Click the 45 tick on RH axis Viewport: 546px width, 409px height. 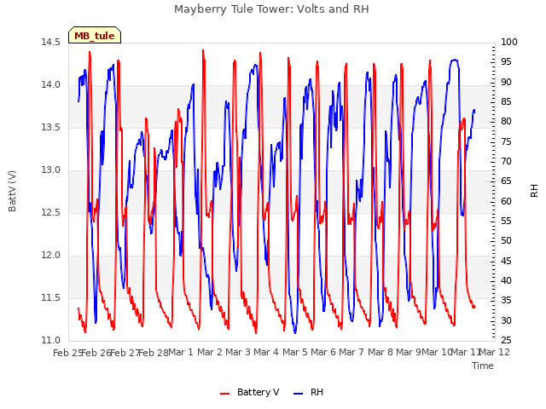point(506,261)
